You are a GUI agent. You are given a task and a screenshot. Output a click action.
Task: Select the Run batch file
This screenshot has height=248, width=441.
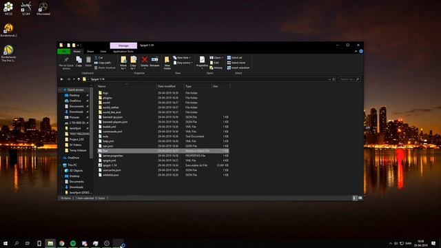pyautogui.click(x=163, y=151)
